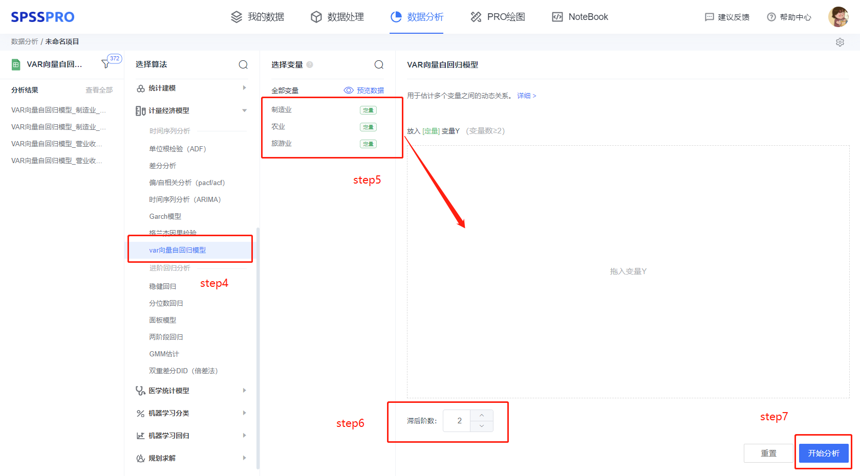Toggle 预览数据 with the eye icon
860x476 pixels.
coord(349,90)
